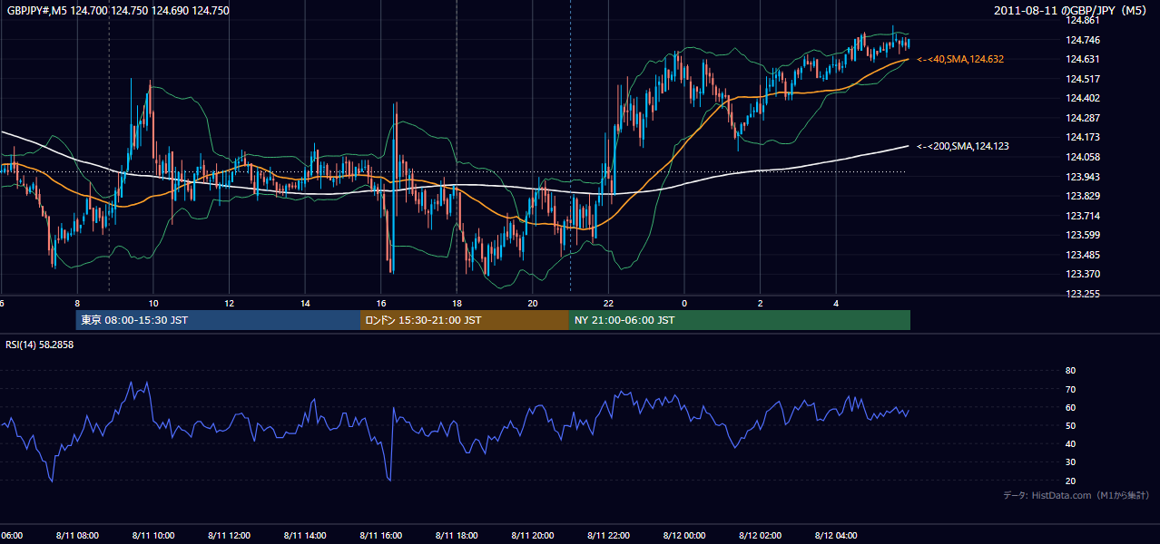
Task: Click the RSI(14) 58.2858 indicator label
Action: click(x=40, y=345)
